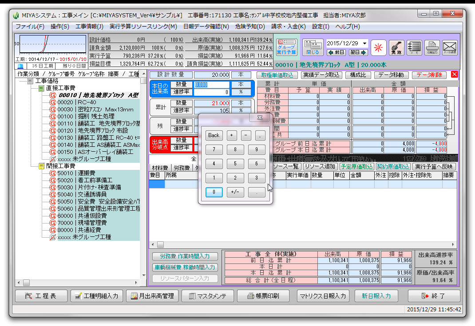The height and width of the screenshot is (326, 475).
Task: Click the tree panel horizontal scrollbar thumb
Action: [x=26, y=283]
